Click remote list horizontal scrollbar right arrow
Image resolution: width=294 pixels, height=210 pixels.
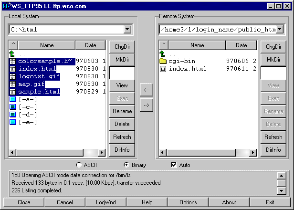pyautogui.click(x=253, y=152)
